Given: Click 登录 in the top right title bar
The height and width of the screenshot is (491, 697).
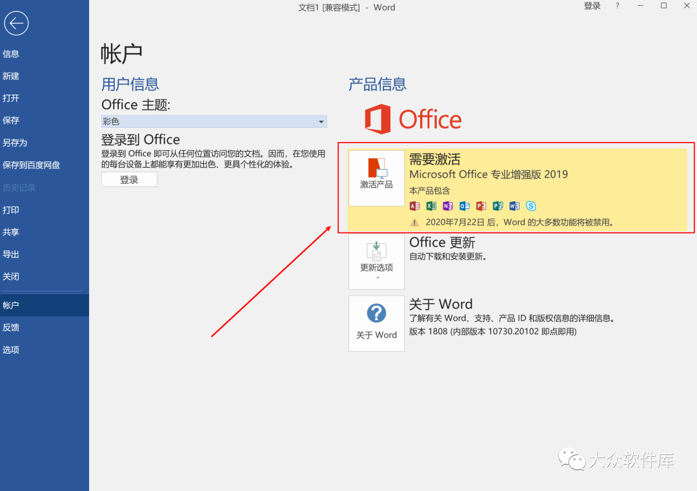Looking at the screenshot, I should tap(592, 6).
